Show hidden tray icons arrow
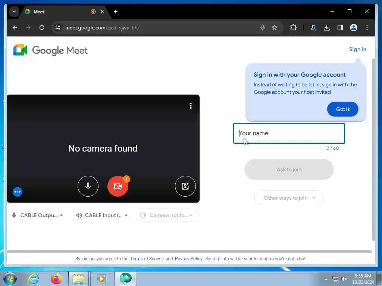The image size is (382, 286). click(x=326, y=279)
